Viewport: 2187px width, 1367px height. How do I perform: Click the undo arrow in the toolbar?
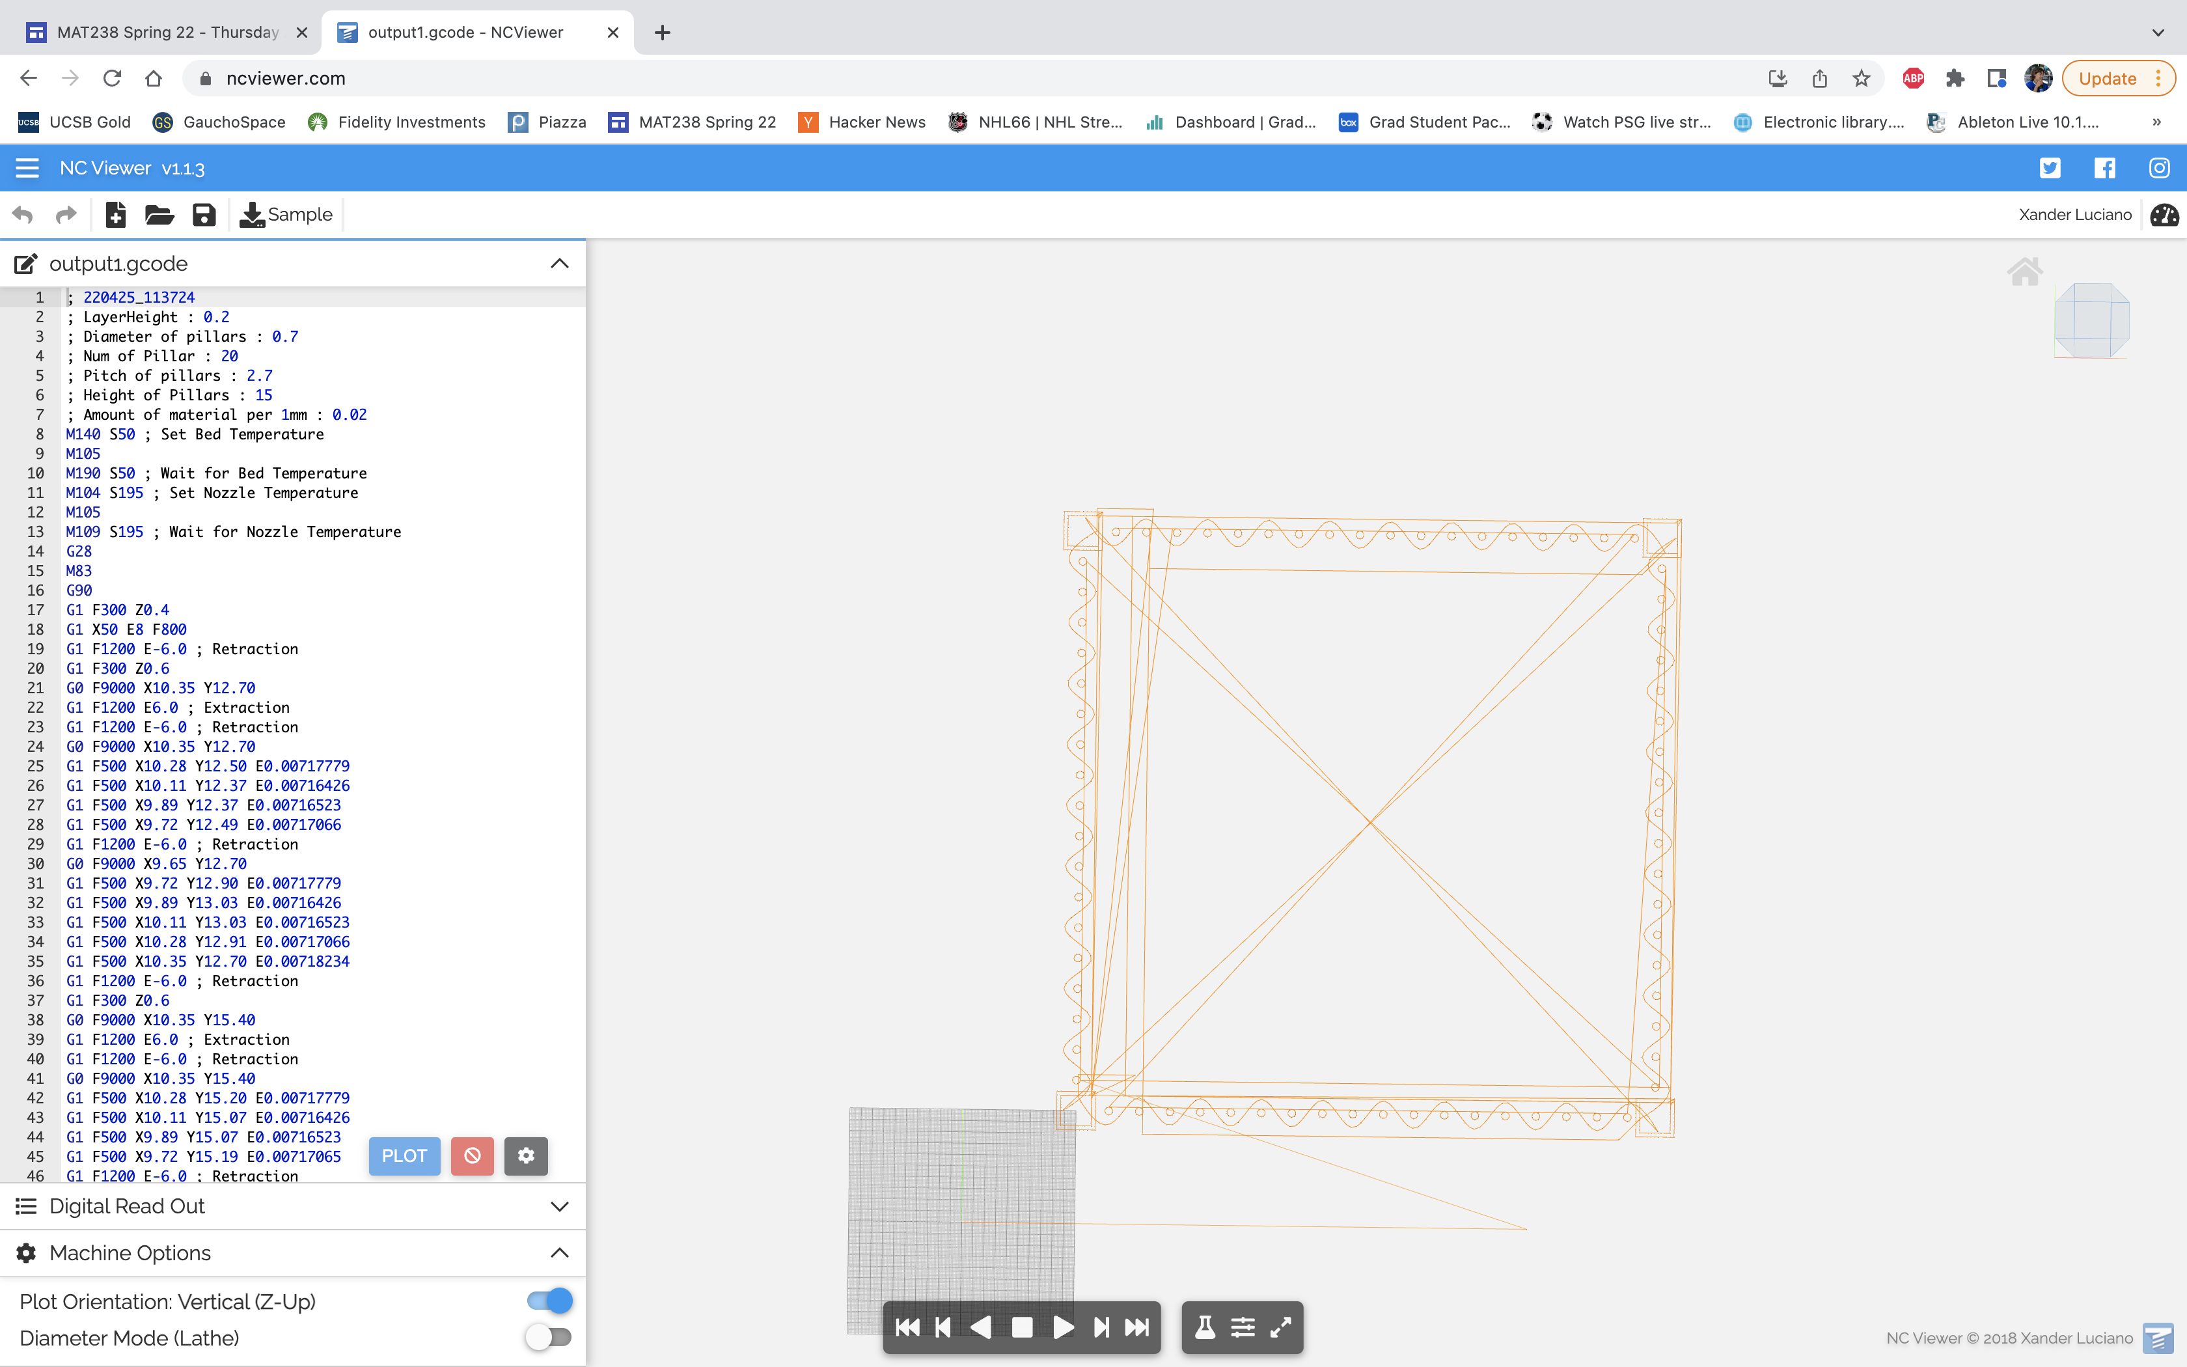(23, 214)
